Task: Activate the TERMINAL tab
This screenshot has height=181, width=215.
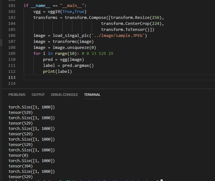Action: (x=92, y=95)
